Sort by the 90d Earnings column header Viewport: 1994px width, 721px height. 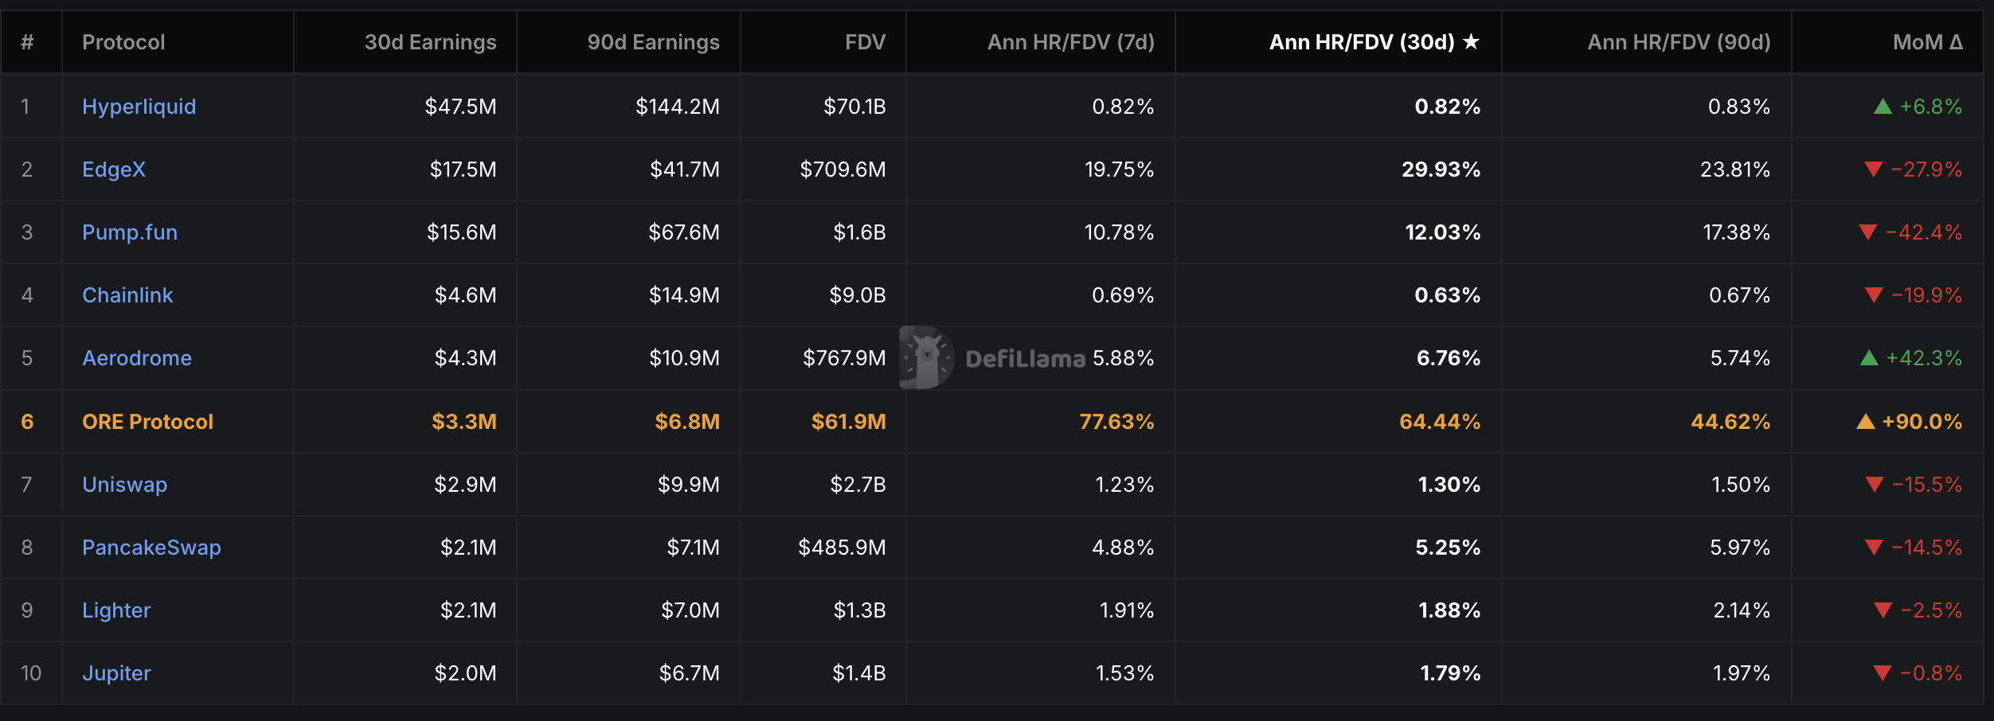pos(653,42)
